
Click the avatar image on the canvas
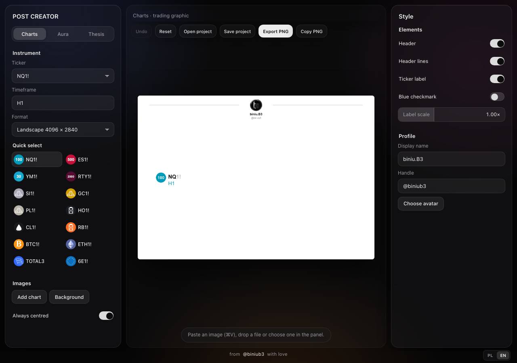coord(256,105)
